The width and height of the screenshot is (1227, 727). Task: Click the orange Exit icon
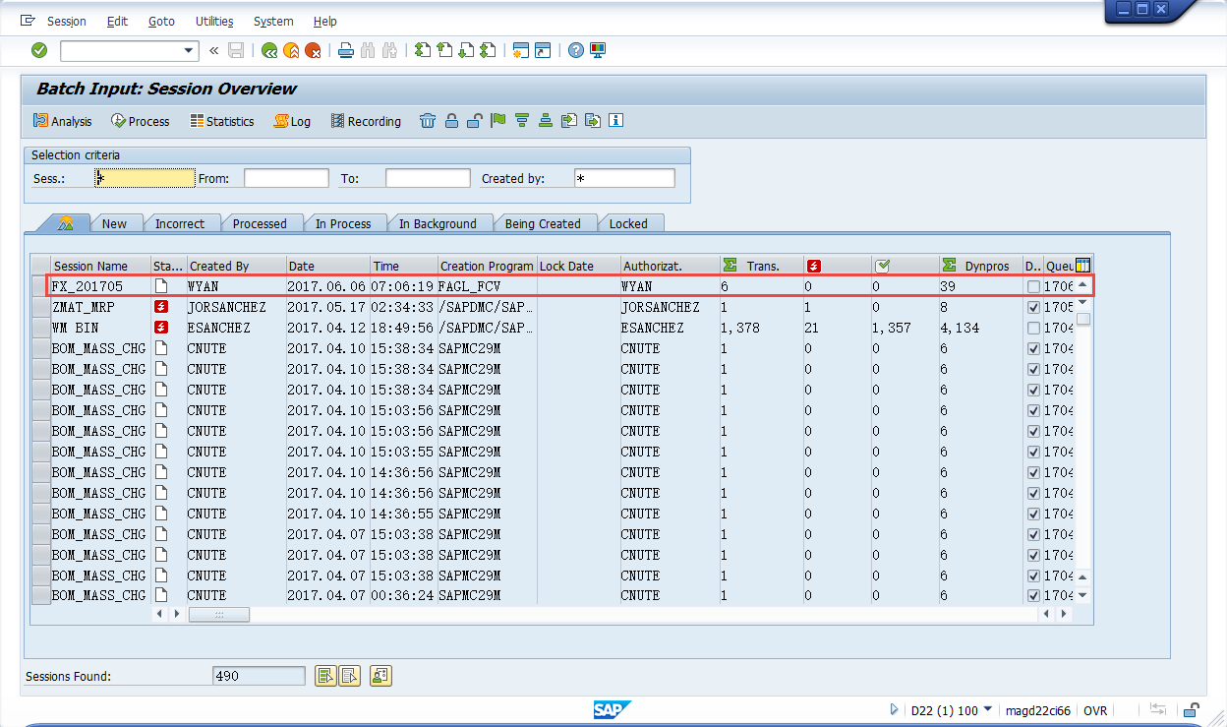[x=291, y=50]
